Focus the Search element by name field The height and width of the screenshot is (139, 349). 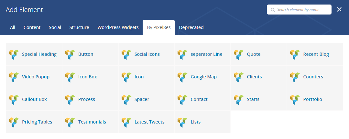tap(299, 10)
